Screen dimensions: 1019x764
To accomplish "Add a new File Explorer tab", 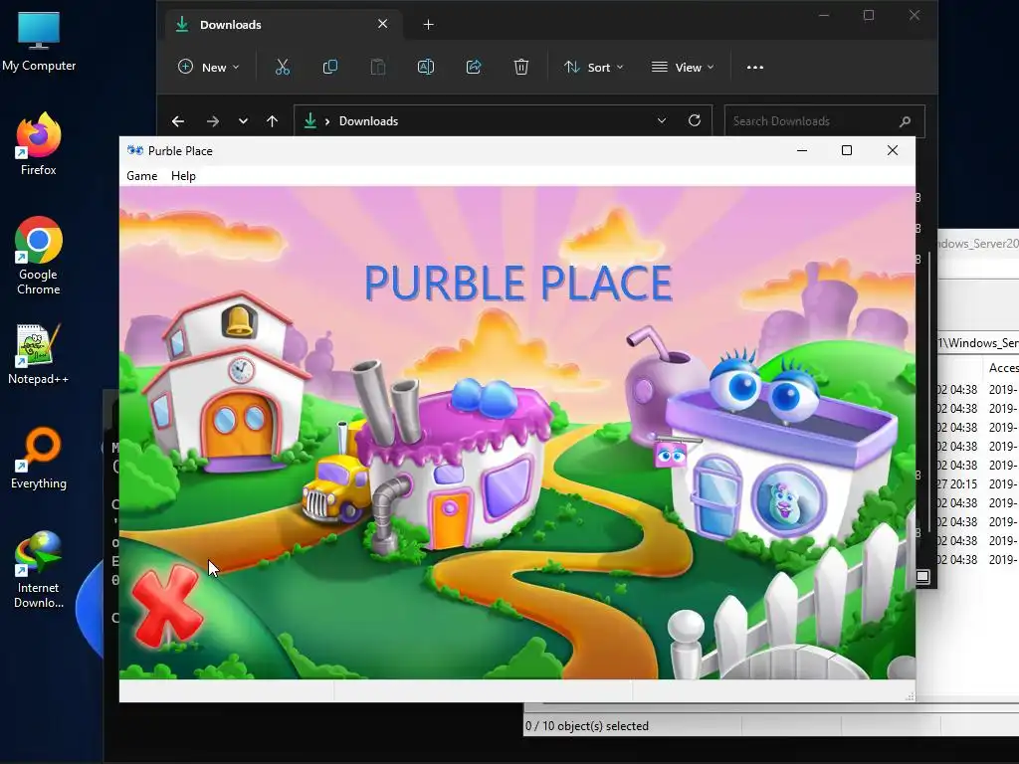I will pos(428,25).
